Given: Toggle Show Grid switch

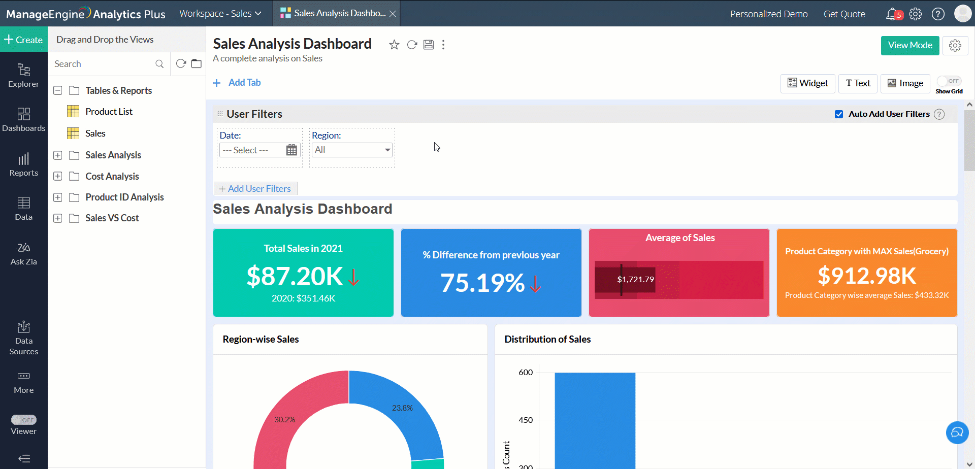Looking at the screenshot, I should pos(949,81).
